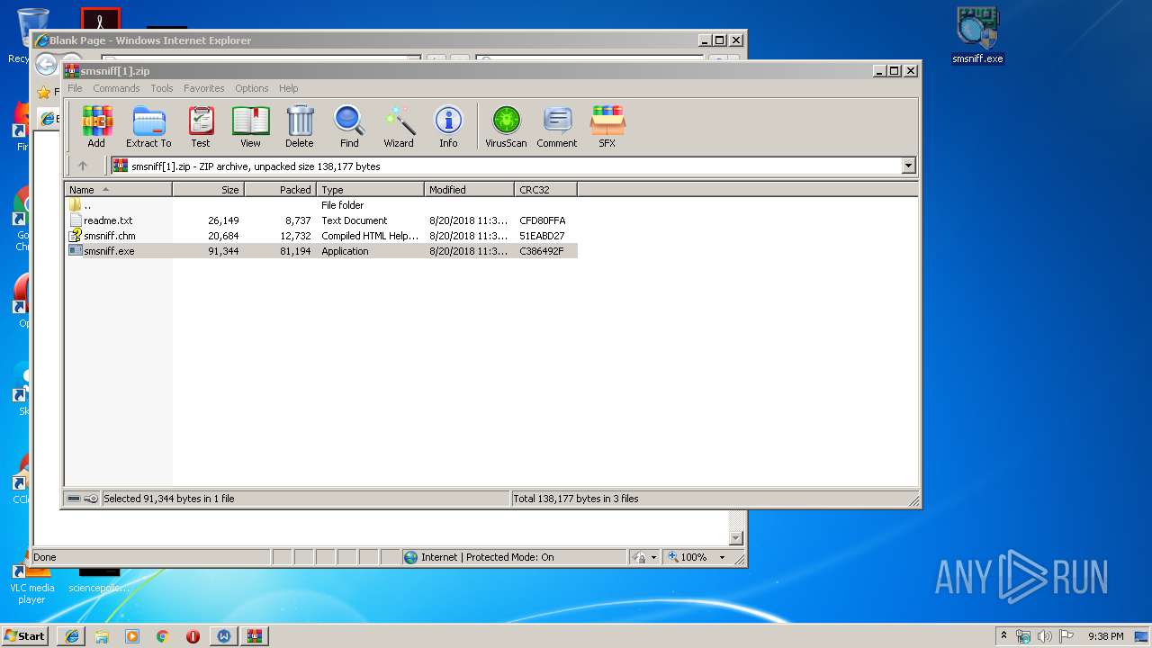Open the View file tool

[x=250, y=126]
